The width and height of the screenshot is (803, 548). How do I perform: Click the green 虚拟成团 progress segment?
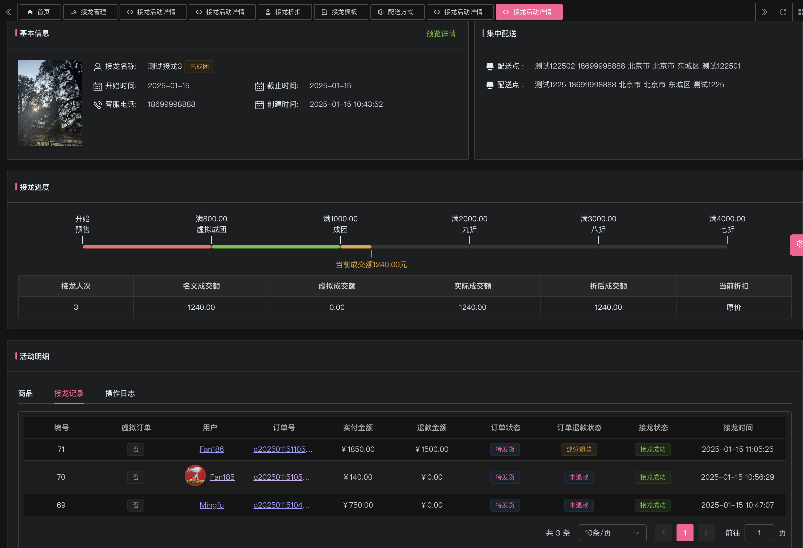[276, 247]
